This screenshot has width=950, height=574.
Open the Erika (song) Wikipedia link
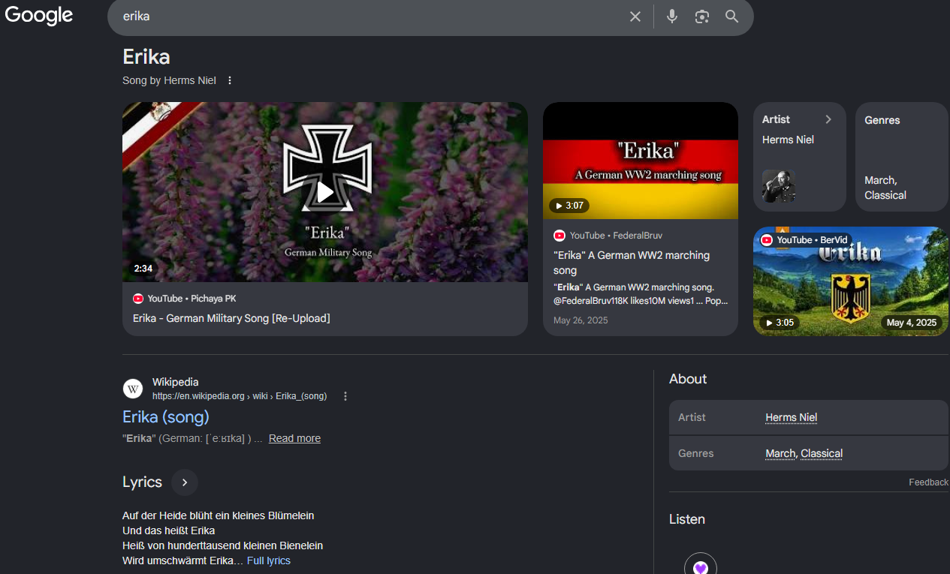166,416
